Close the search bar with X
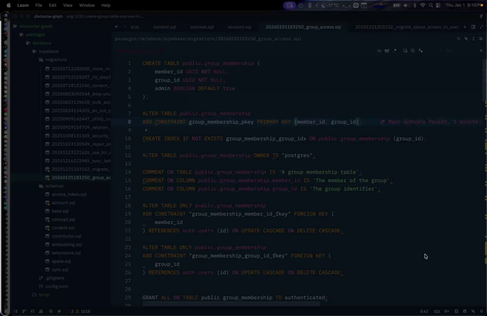Image resolution: width=487 pixels, height=316 pixels. click(481, 51)
